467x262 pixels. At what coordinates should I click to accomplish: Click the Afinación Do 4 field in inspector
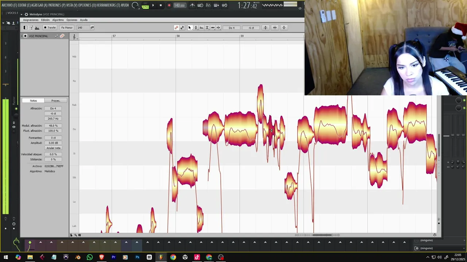pyautogui.click(x=53, y=108)
